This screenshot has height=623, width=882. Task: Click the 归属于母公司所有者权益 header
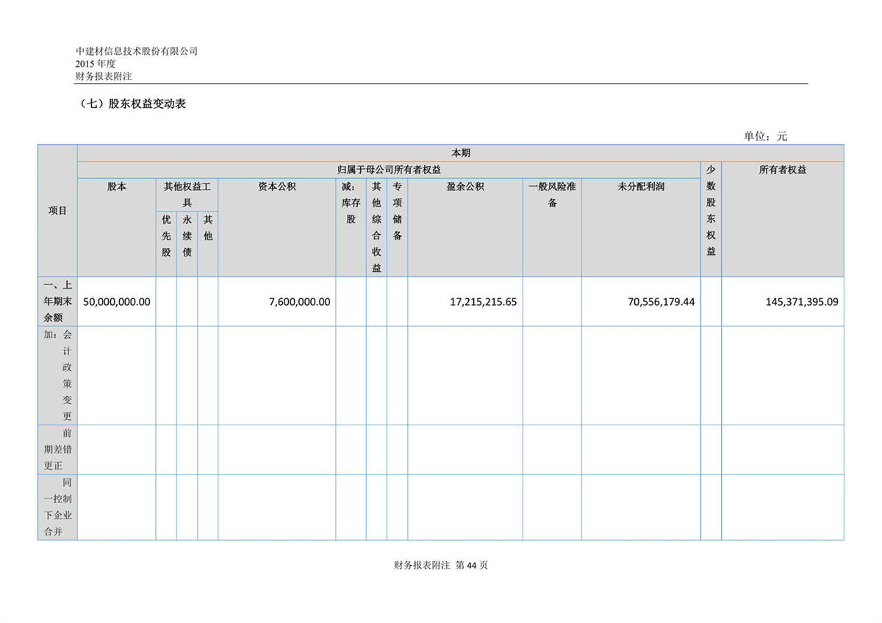389,170
